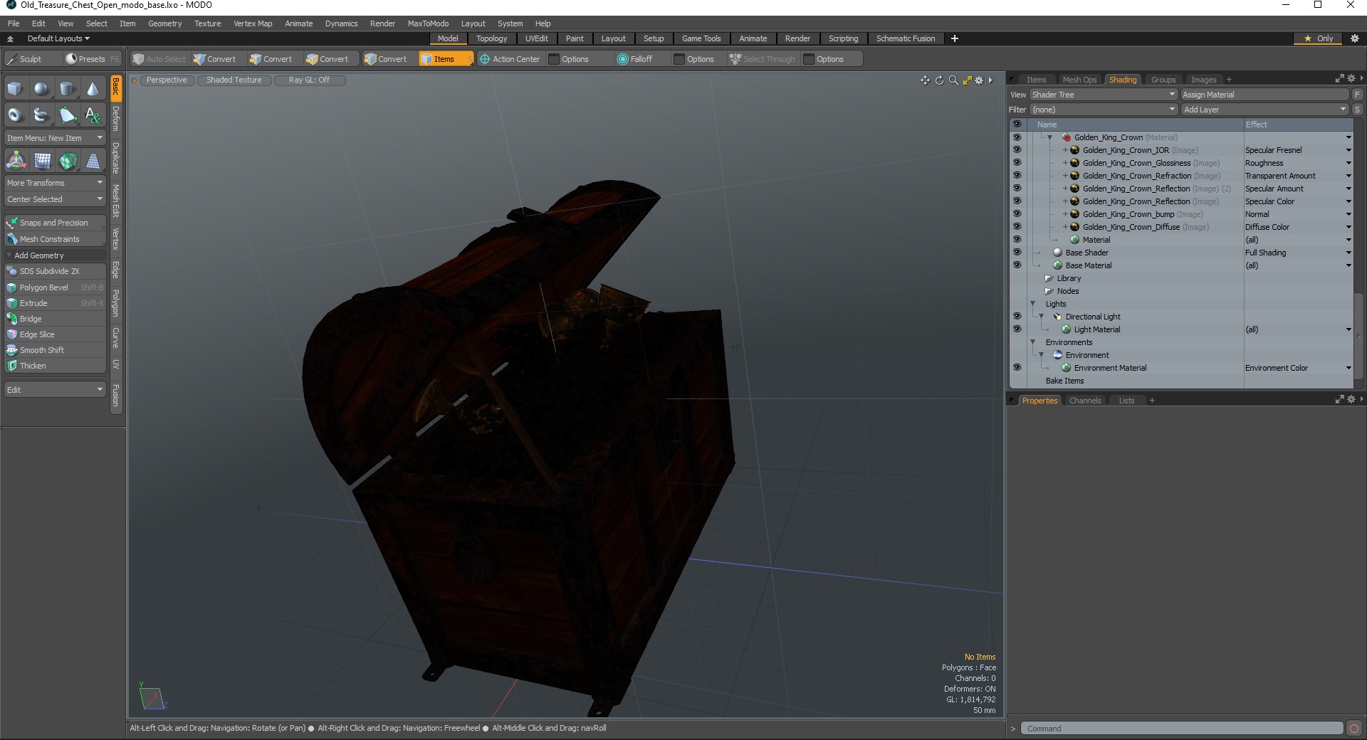Activate the Transform gizmo tool

tap(16, 161)
